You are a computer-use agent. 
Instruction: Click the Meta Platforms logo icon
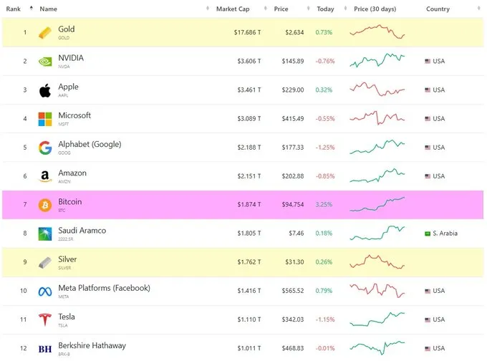pyautogui.click(x=45, y=291)
